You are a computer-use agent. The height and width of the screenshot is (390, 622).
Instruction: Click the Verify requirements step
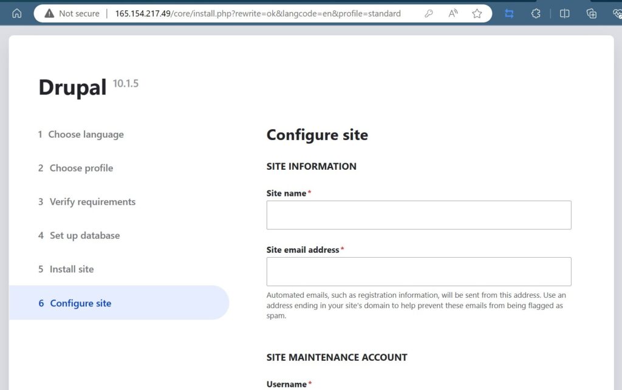tap(92, 201)
